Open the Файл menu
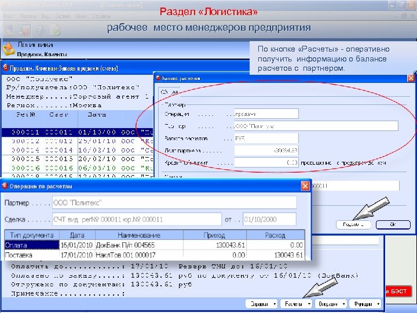Image resolution: width=417 pixels, height=313 pixels. coord(9,16)
